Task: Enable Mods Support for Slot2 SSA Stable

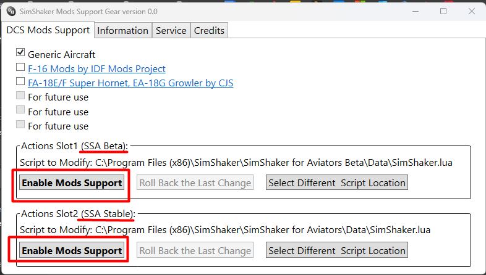Action: (72, 250)
